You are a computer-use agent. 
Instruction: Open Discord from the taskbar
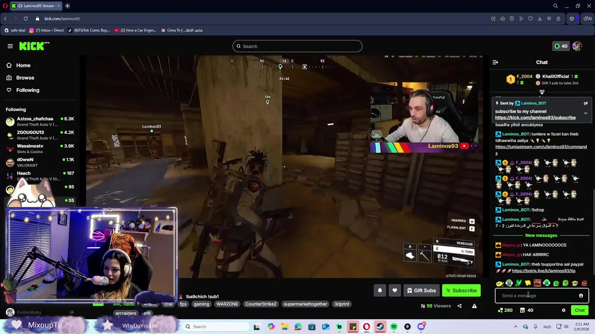pyautogui.click(x=421, y=327)
